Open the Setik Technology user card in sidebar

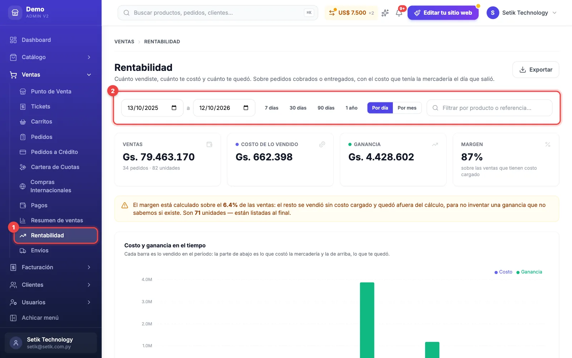tap(51, 343)
